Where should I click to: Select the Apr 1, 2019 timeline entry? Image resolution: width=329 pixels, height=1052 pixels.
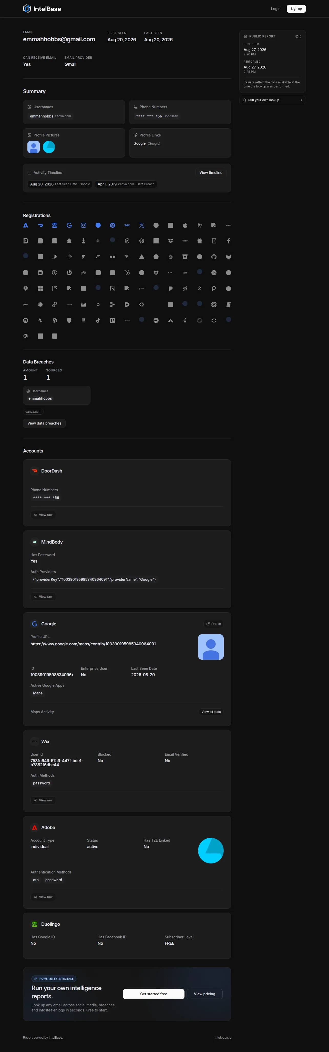tap(126, 184)
